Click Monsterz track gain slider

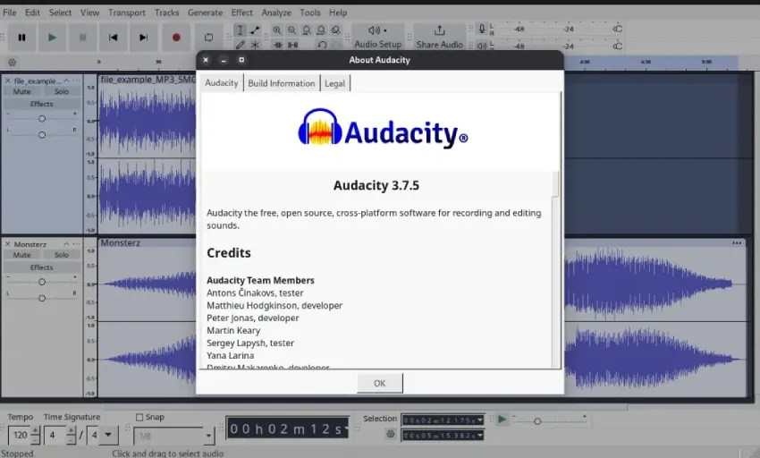42,282
